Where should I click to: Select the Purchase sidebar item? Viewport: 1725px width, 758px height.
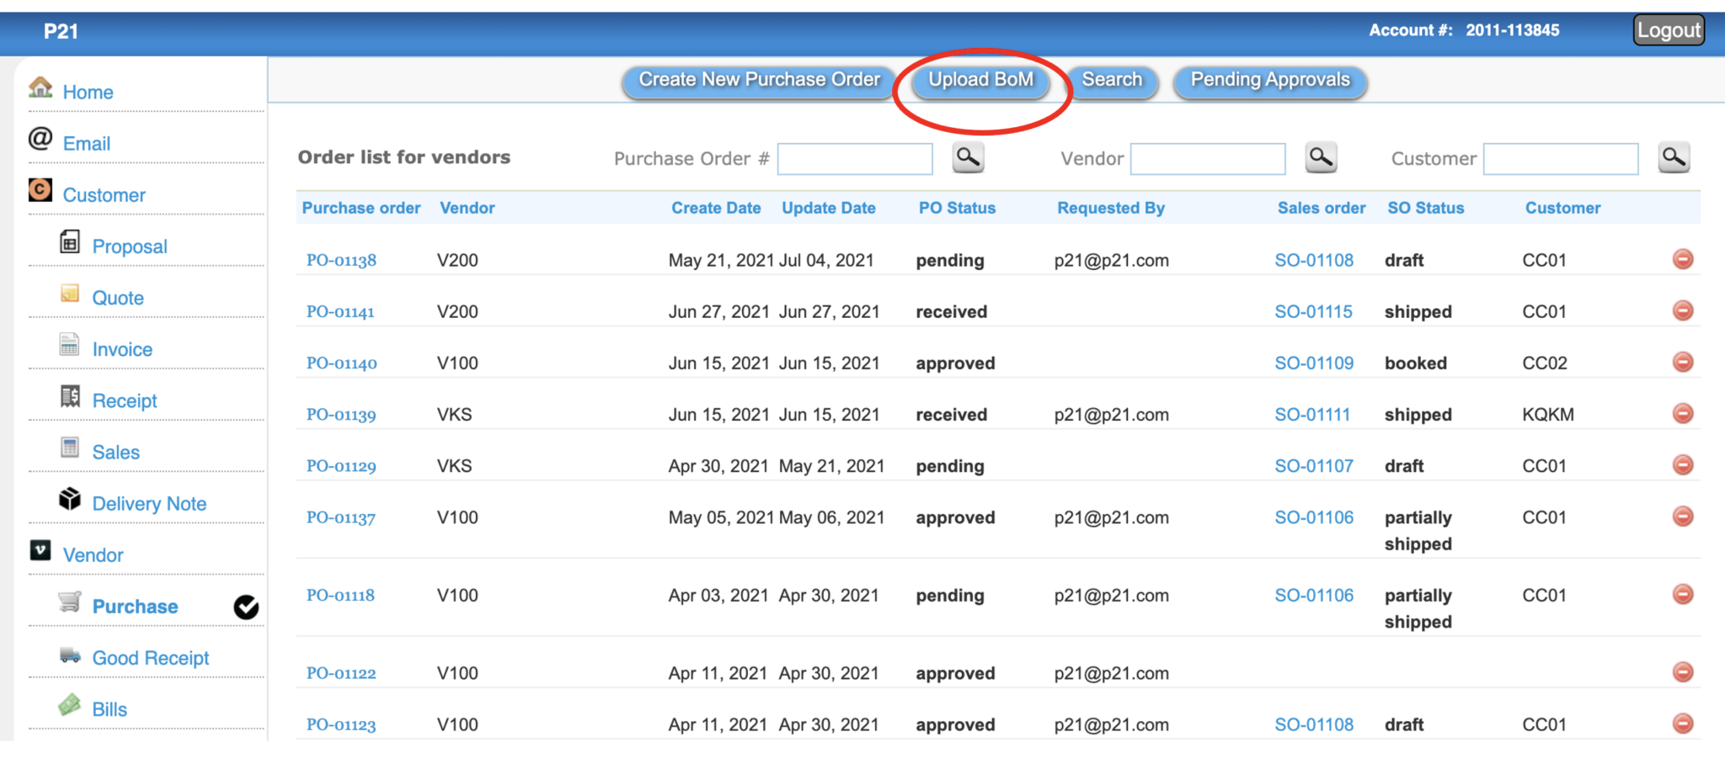point(135,607)
